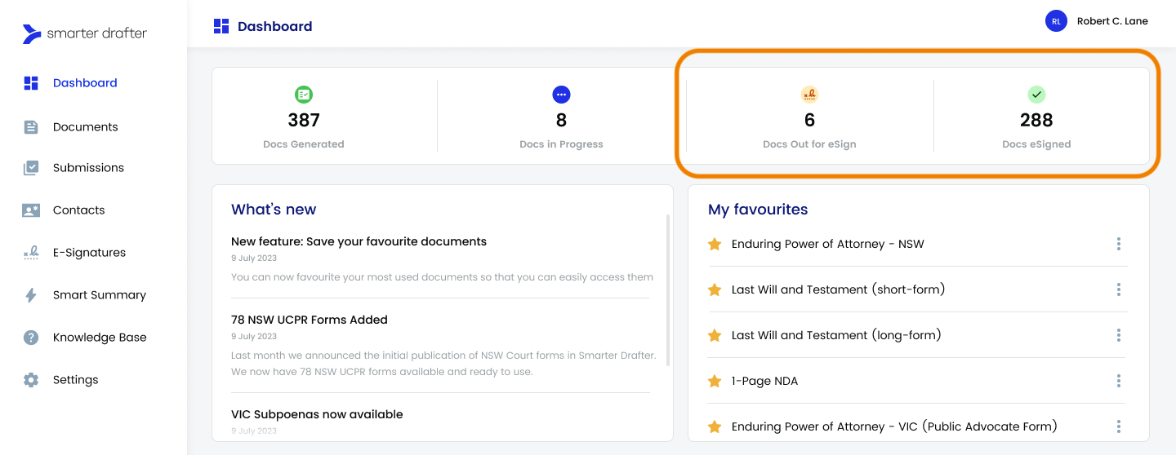The height and width of the screenshot is (455, 1176).
Task: Open E-Signatures from the sidebar
Action: click(x=89, y=253)
